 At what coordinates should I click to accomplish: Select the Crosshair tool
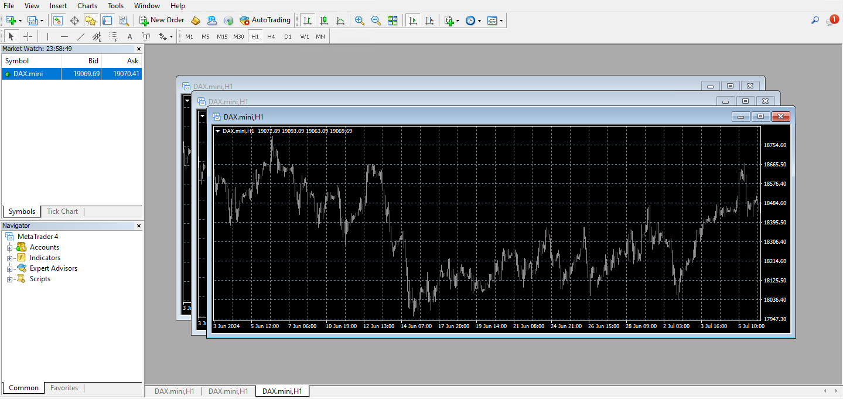click(28, 36)
